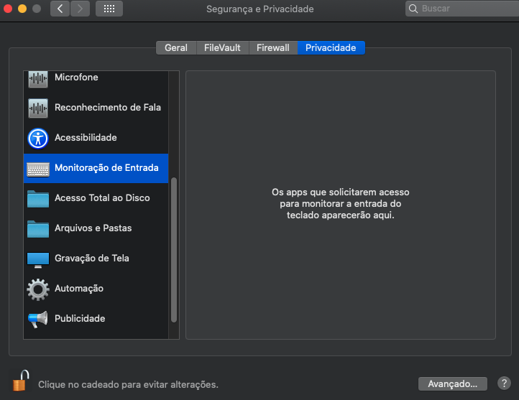Open the Automação gear icon
The image size is (519, 400).
click(x=37, y=289)
